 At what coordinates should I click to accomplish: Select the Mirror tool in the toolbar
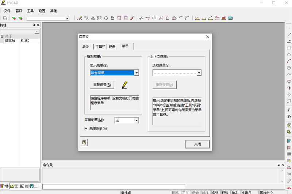93,18
